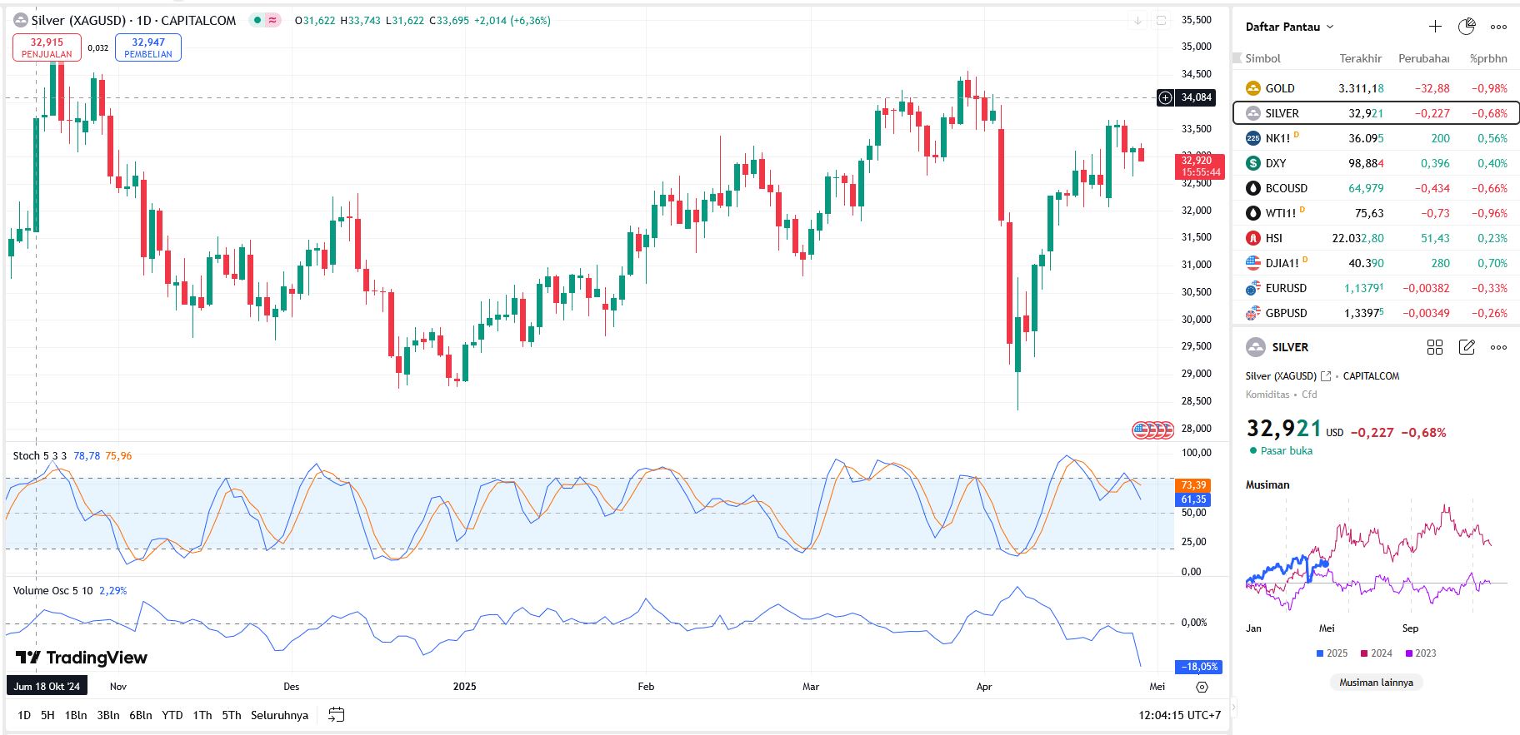The width and height of the screenshot is (1520, 735).
Task: Switch to the YTD time range
Action: point(172,715)
